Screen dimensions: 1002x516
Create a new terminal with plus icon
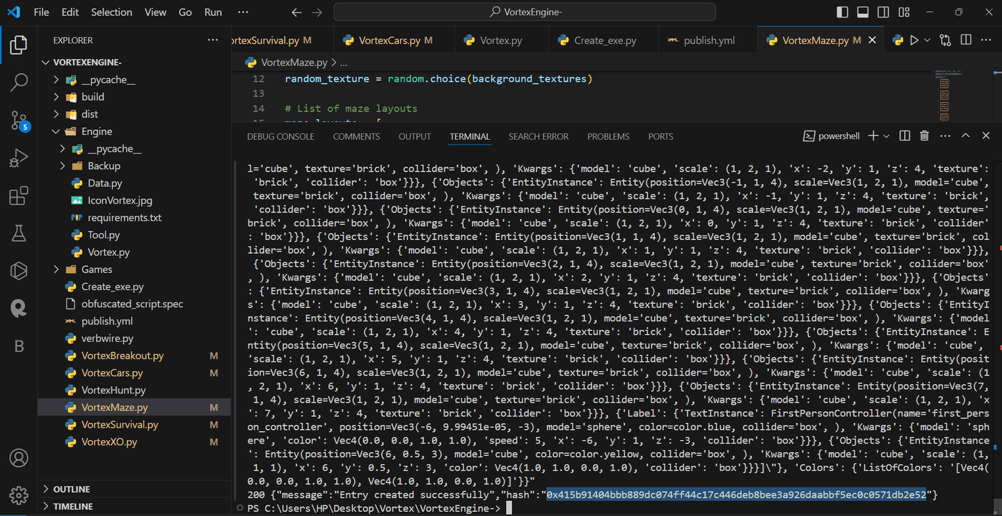873,136
